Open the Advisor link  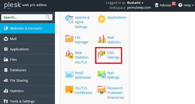165,5
